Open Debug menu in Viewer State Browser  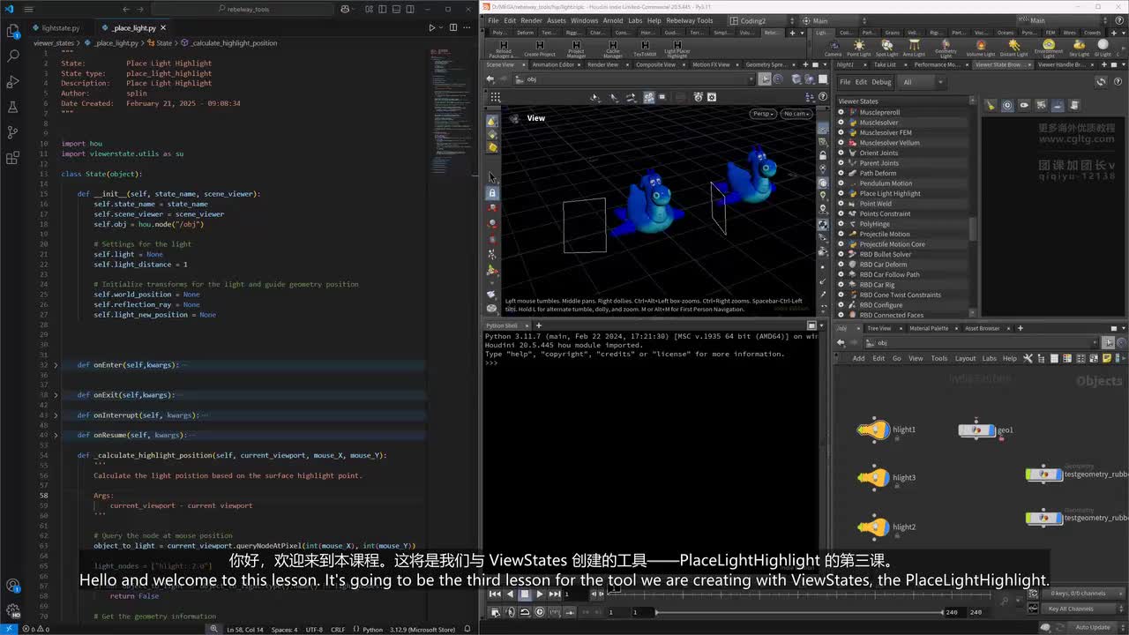tap(881, 82)
